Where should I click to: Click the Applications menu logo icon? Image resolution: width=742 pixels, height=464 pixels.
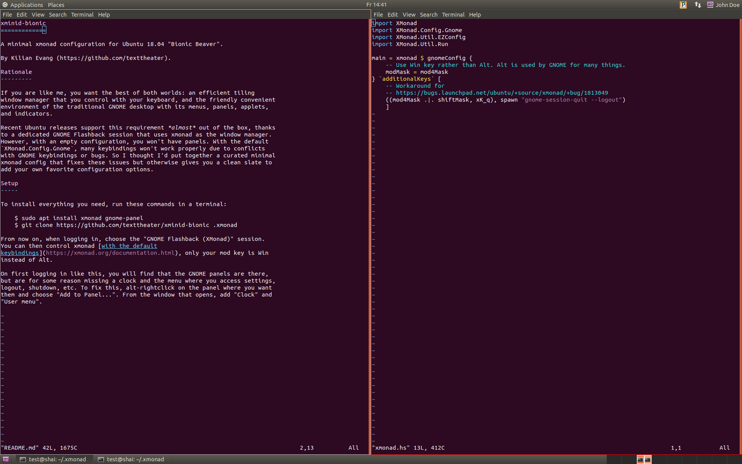coord(5,5)
